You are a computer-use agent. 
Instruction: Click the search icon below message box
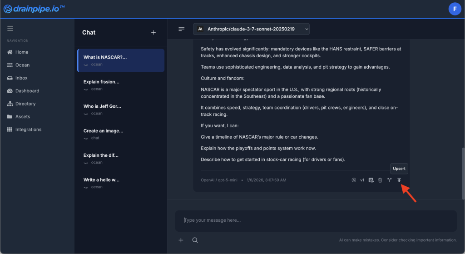(195, 240)
